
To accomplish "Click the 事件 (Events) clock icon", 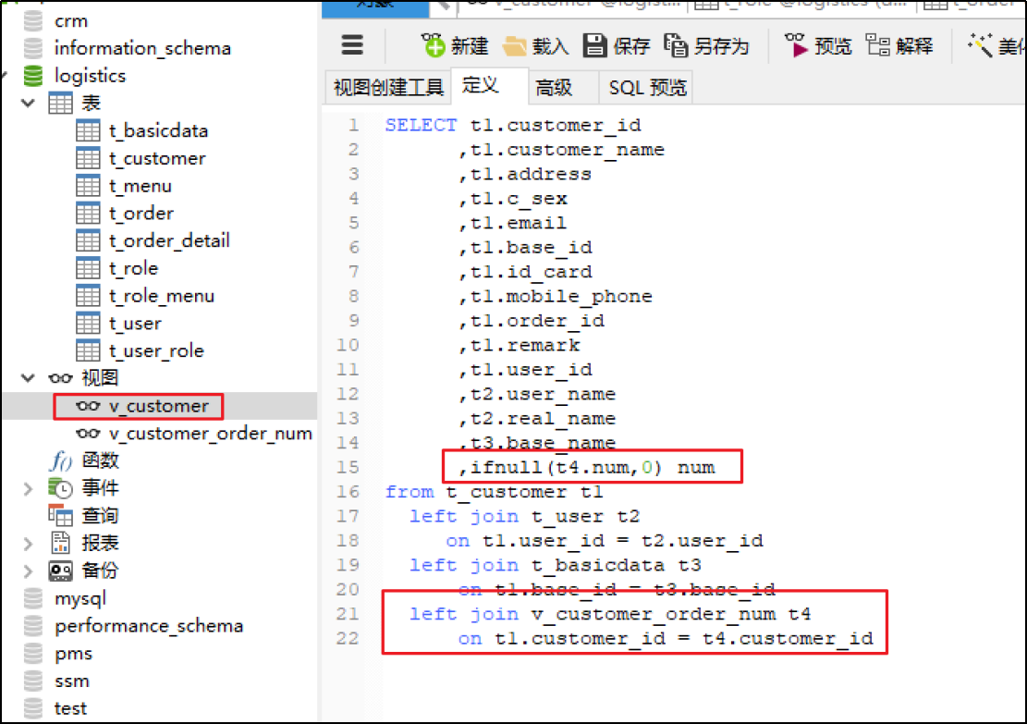I will coord(60,488).
